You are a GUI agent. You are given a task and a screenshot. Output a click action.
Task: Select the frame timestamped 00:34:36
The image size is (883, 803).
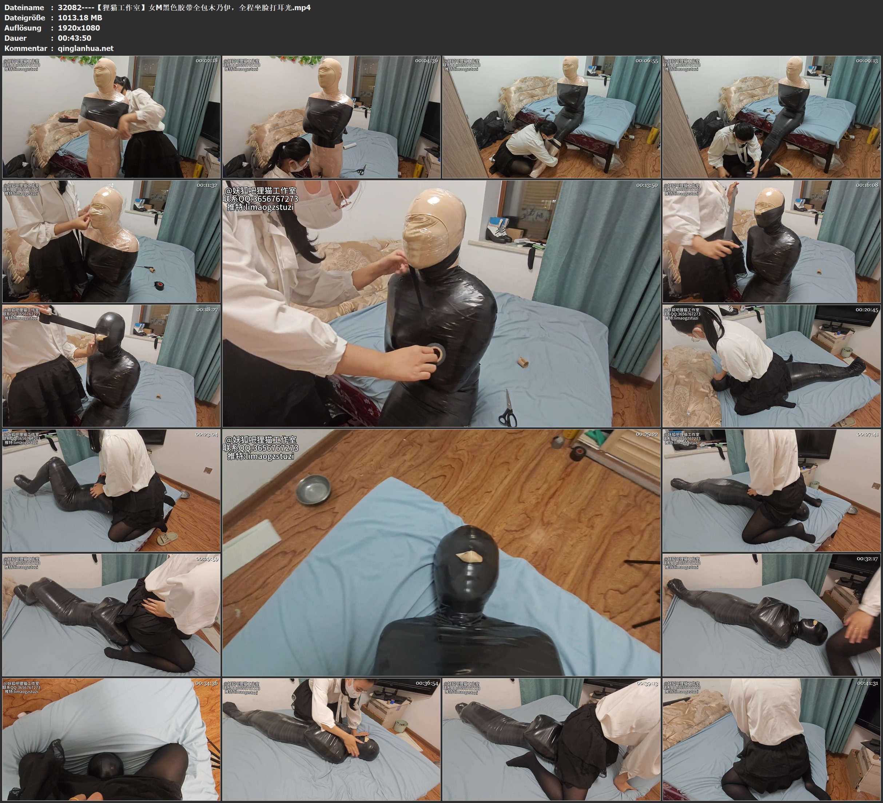(111, 739)
